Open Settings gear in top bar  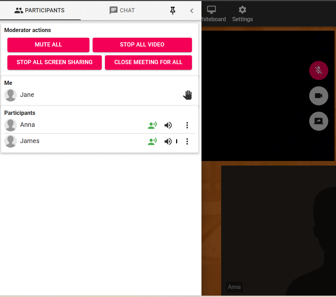coord(242,14)
